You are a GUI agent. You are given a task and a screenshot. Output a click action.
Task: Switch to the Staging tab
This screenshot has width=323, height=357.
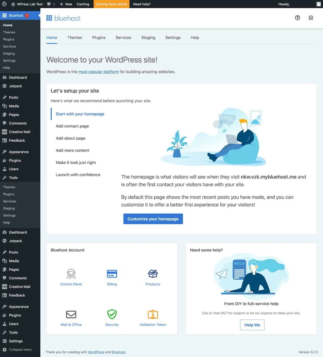[148, 37]
